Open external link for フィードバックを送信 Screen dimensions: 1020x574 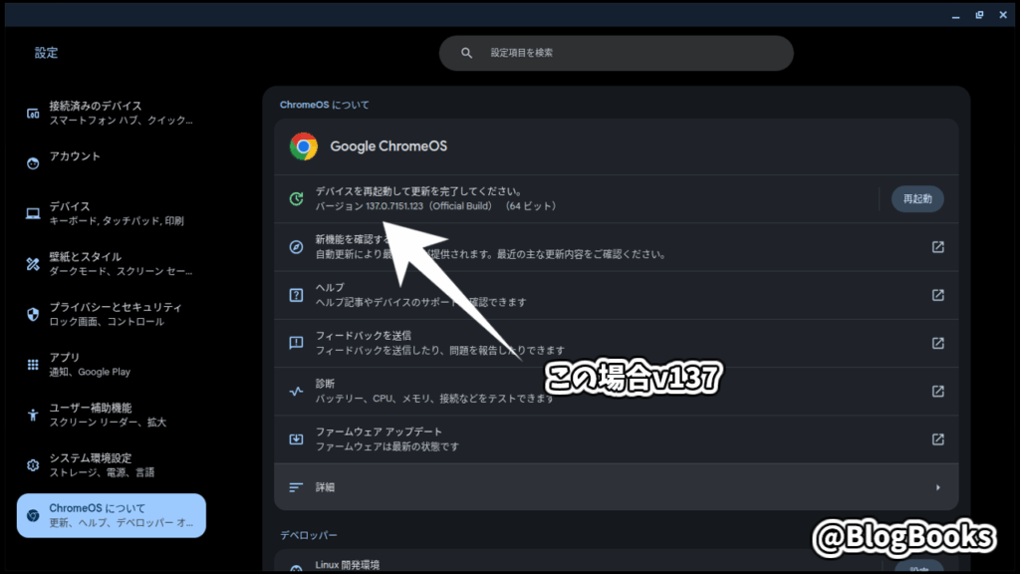tap(937, 343)
